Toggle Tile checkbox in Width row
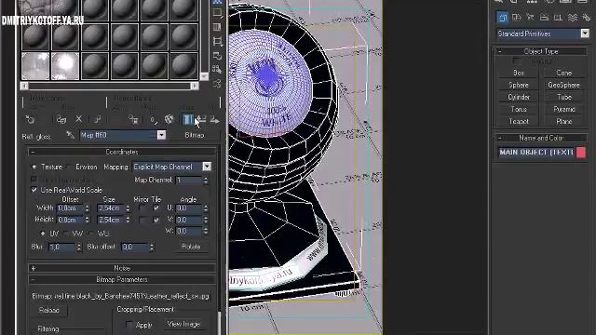 point(156,208)
